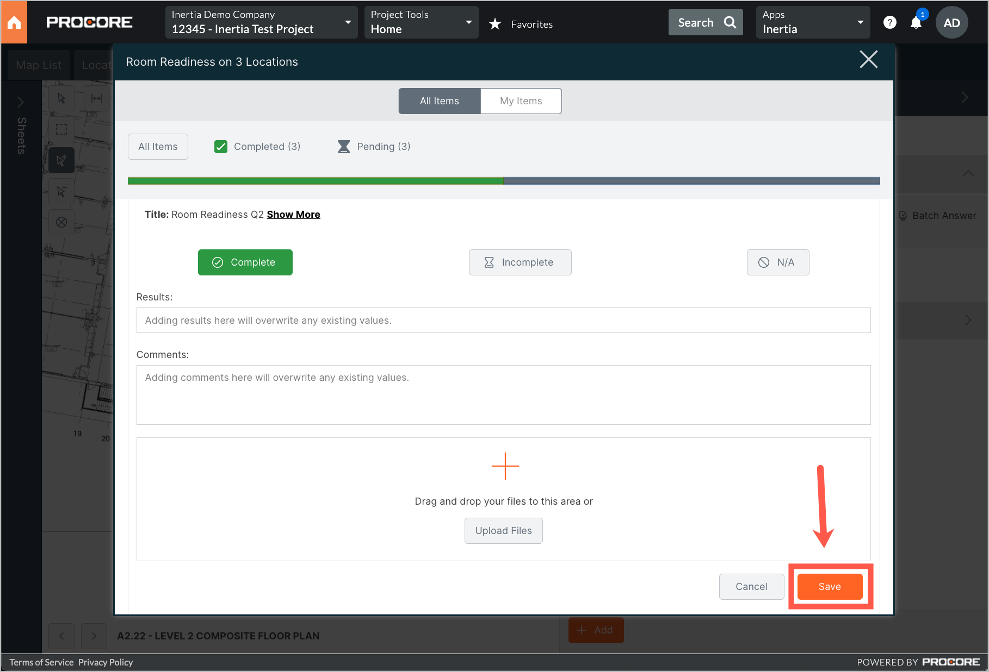The width and height of the screenshot is (989, 672).
Task: Click the Save button
Action: tap(829, 586)
